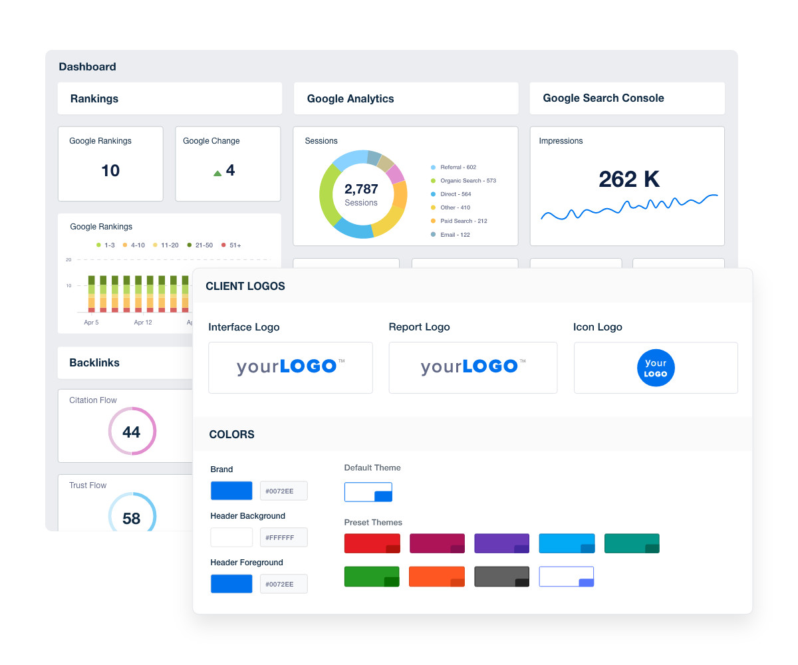
Task: Open the Header Background color swatch
Action: pos(231,537)
